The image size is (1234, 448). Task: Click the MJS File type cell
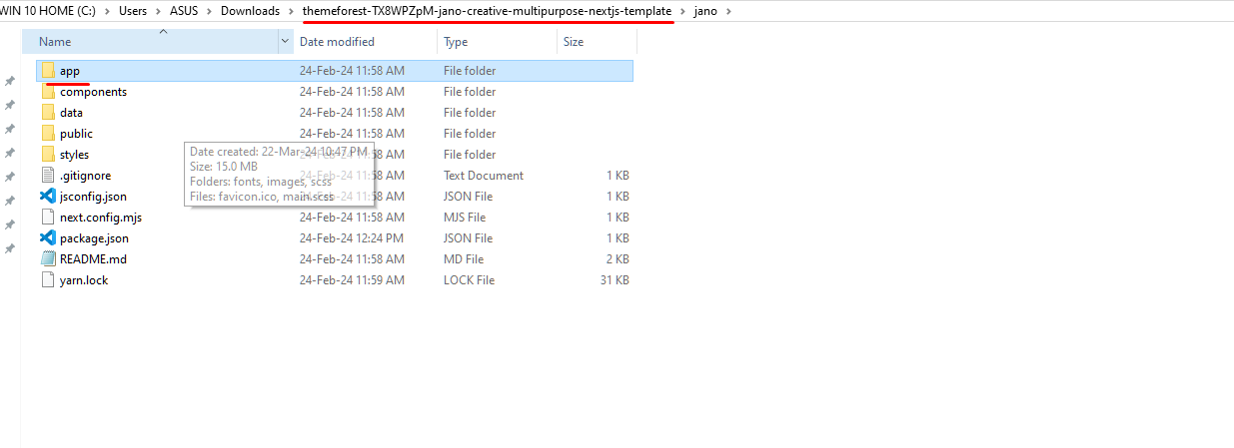(465, 218)
